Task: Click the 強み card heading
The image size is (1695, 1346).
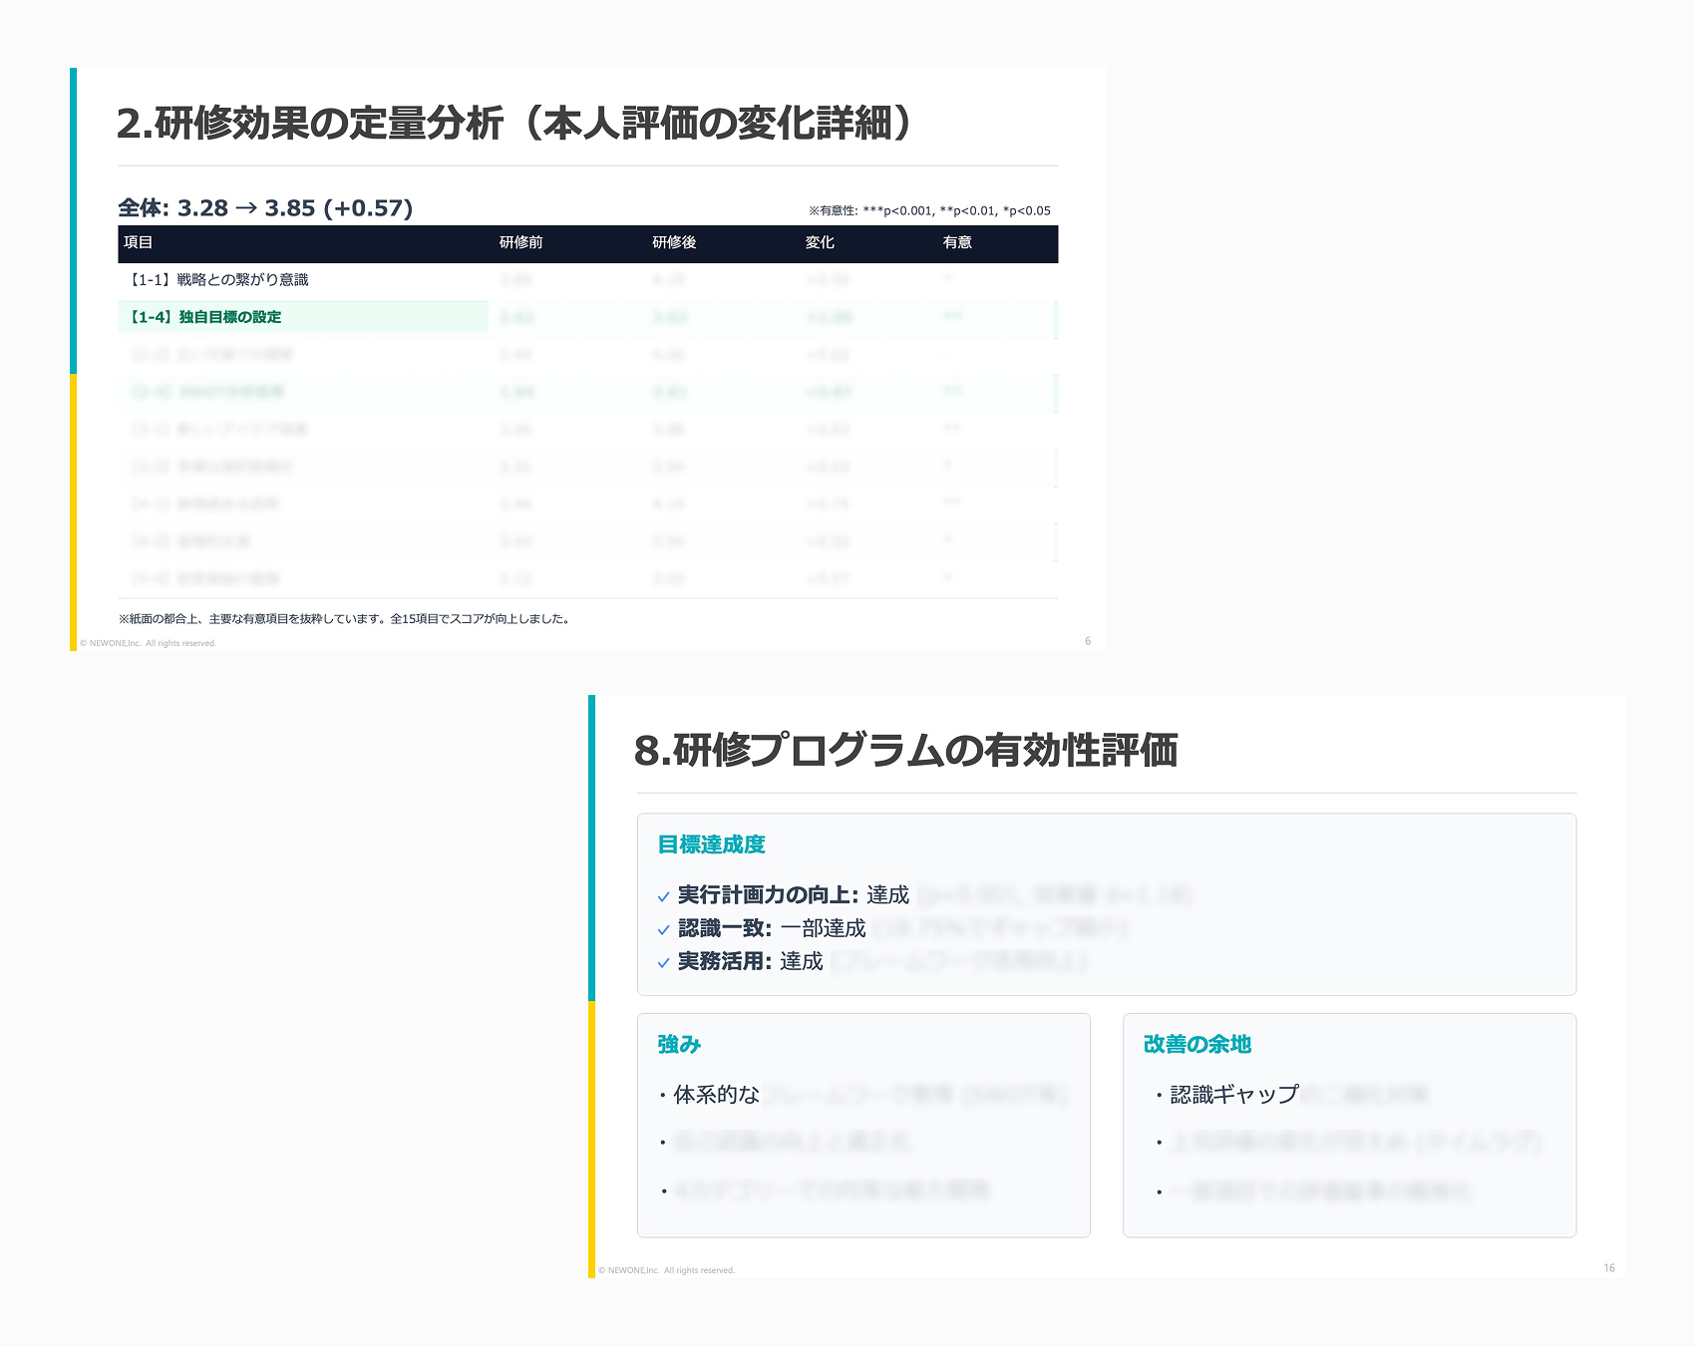Action: 679,1044
